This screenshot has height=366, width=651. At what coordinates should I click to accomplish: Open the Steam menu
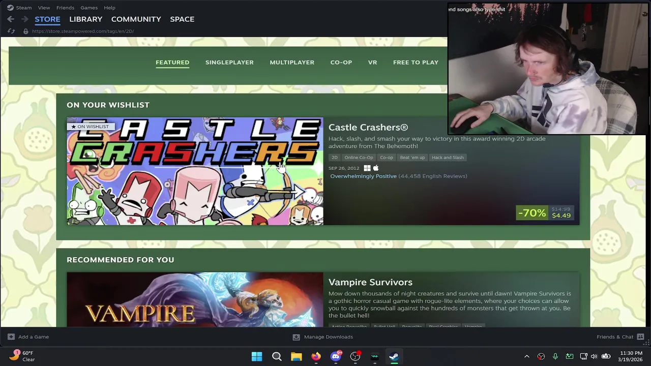pyautogui.click(x=23, y=8)
